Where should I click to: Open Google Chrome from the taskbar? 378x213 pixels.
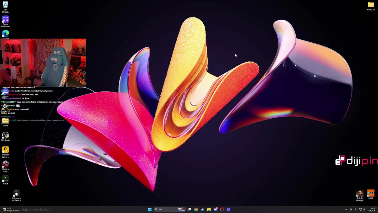(196, 209)
